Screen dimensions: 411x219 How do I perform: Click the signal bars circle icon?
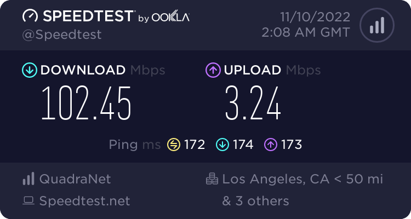tap(376, 25)
